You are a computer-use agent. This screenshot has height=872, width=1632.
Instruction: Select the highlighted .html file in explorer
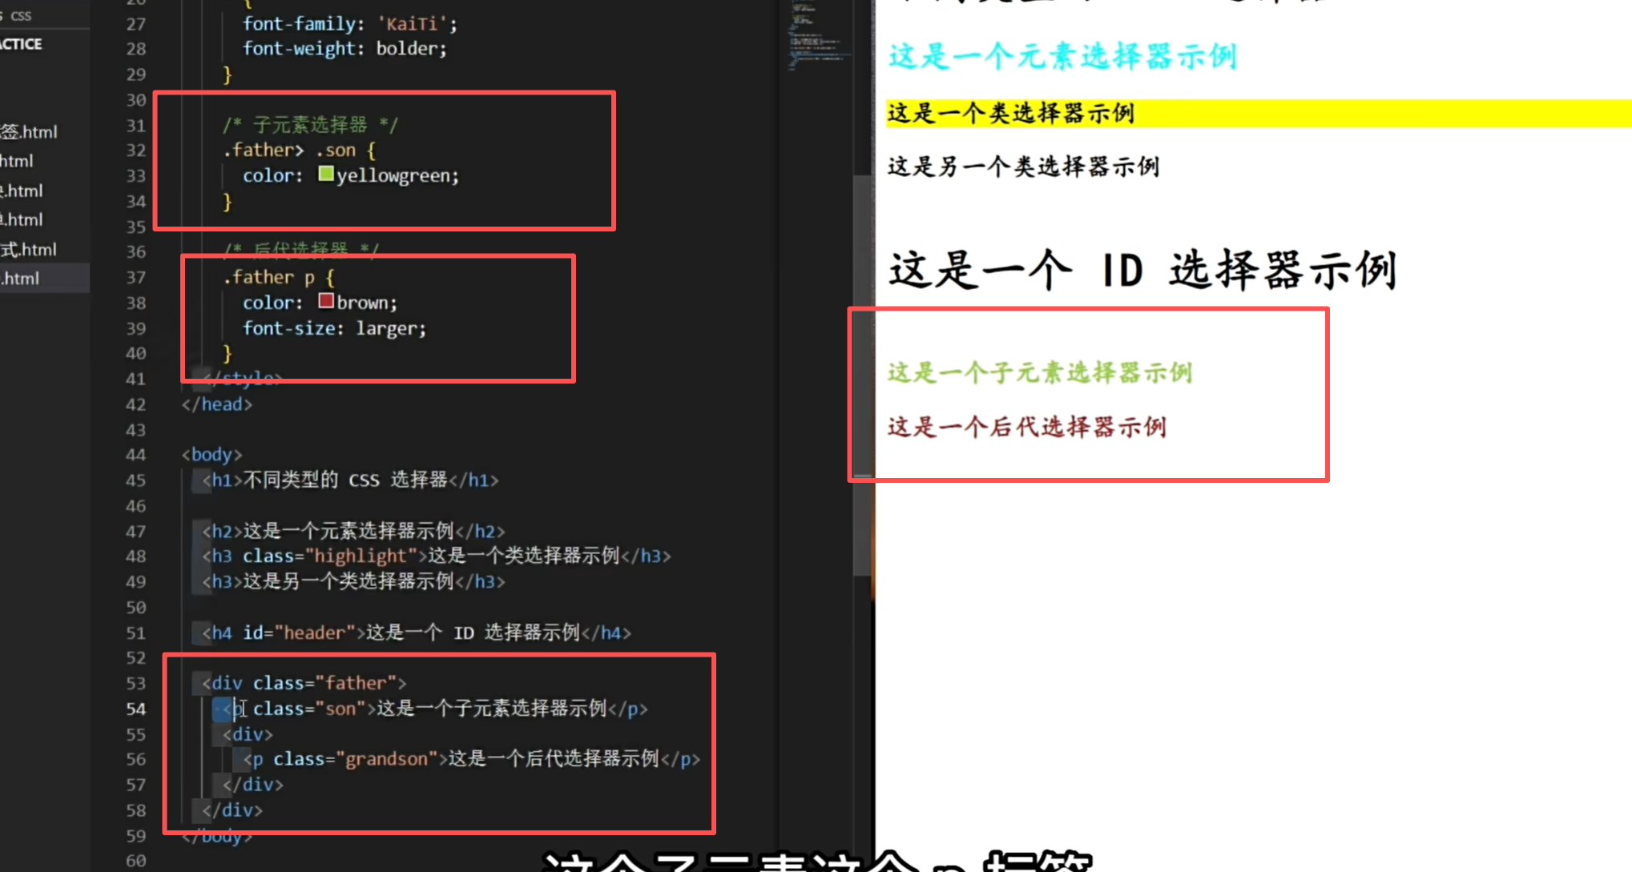click(x=21, y=279)
